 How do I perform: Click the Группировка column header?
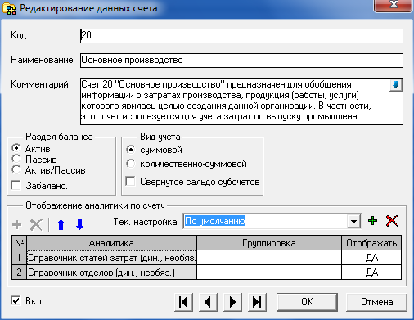coord(269,243)
